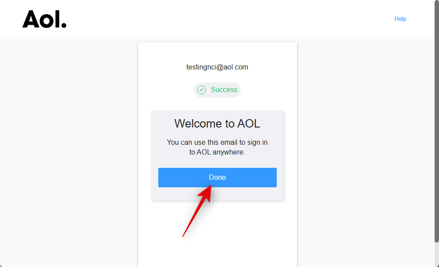Click the vertical scrollbar thumb

coord(437,121)
